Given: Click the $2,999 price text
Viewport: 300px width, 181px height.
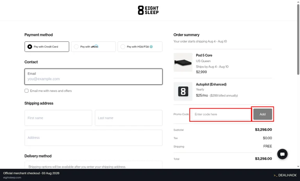Looking at the screenshot, I should coord(201,72).
